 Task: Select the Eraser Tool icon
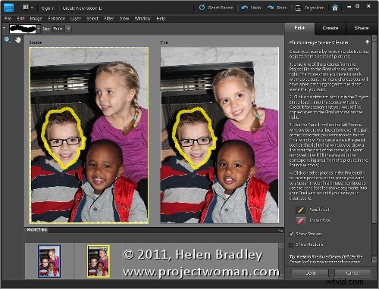click(300, 221)
